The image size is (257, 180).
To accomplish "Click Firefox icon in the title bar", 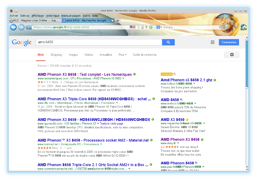I will point(11,11).
